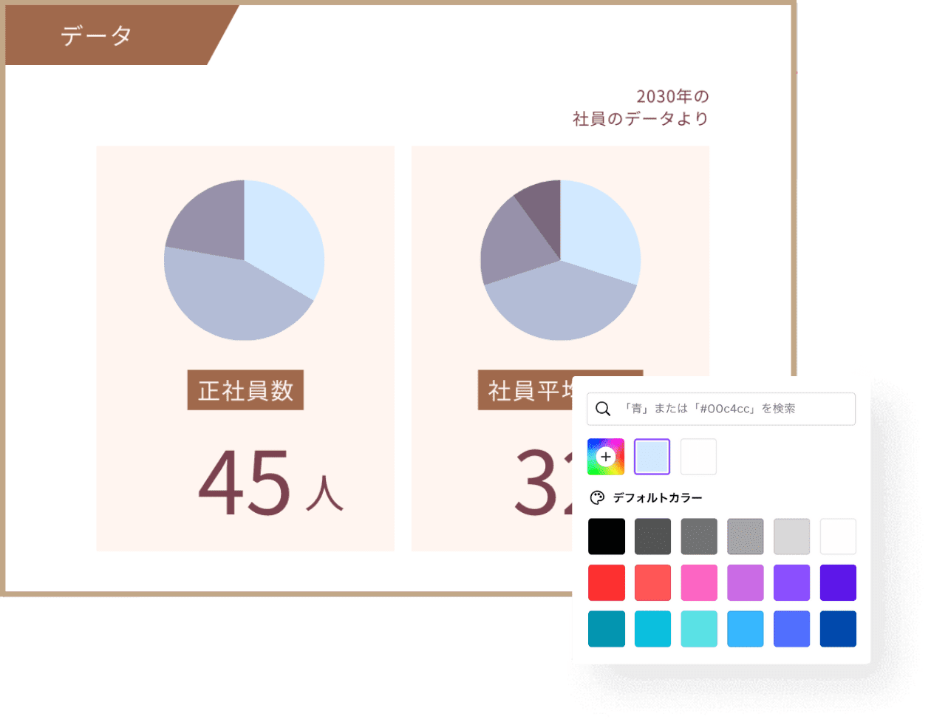The height and width of the screenshot is (725, 931).
Task: Choose the light purple orchid swatch
Action: point(746,582)
